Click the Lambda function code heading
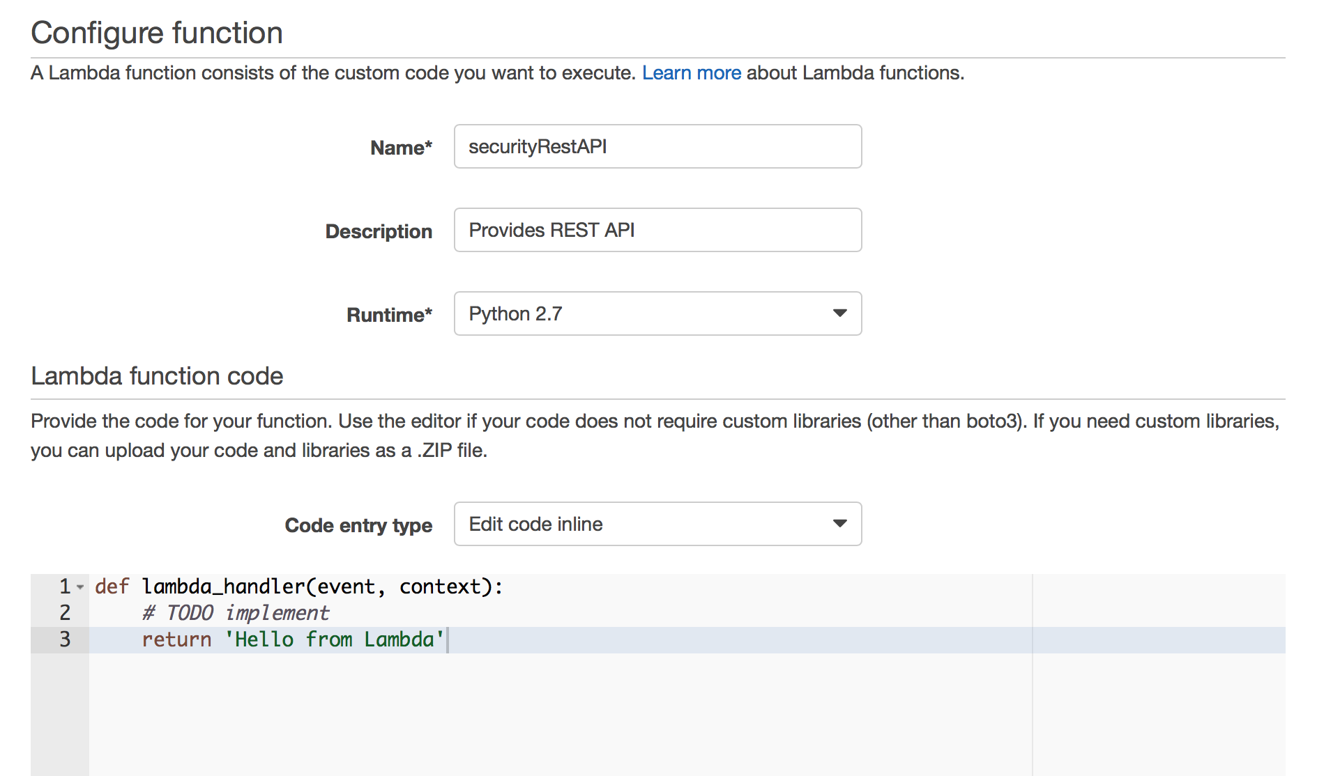The width and height of the screenshot is (1340, 776). 157,376
